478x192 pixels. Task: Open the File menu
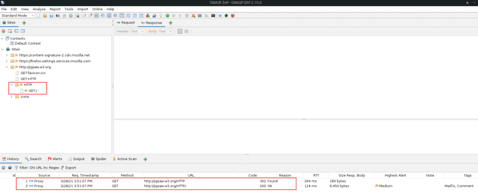(4, 9)
